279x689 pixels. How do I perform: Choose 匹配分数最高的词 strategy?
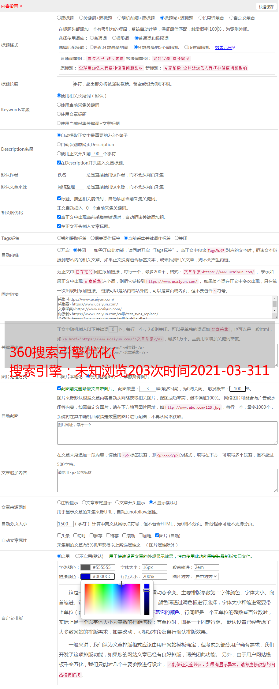(x=92, y=47)
